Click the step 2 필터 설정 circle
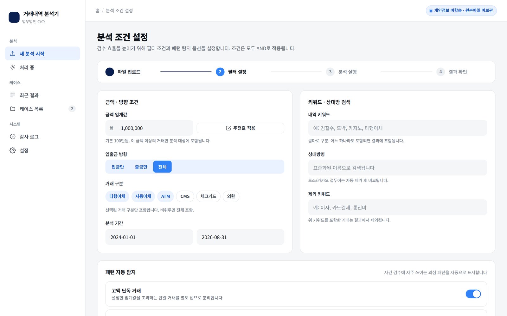 [220, 72]
